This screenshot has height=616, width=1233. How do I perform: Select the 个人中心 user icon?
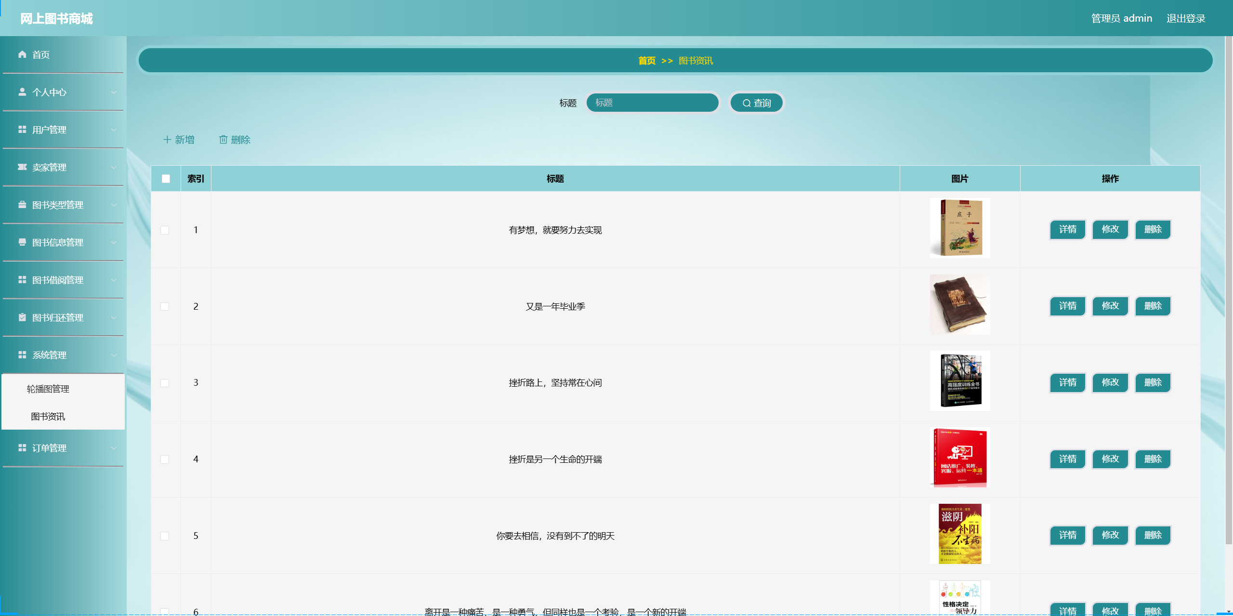(x=22, y=92)
